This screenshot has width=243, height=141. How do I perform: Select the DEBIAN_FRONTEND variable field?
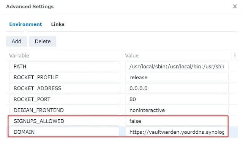point(64,110)
